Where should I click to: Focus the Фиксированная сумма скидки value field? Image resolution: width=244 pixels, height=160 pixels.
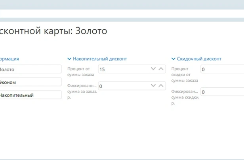pos(222,92)
